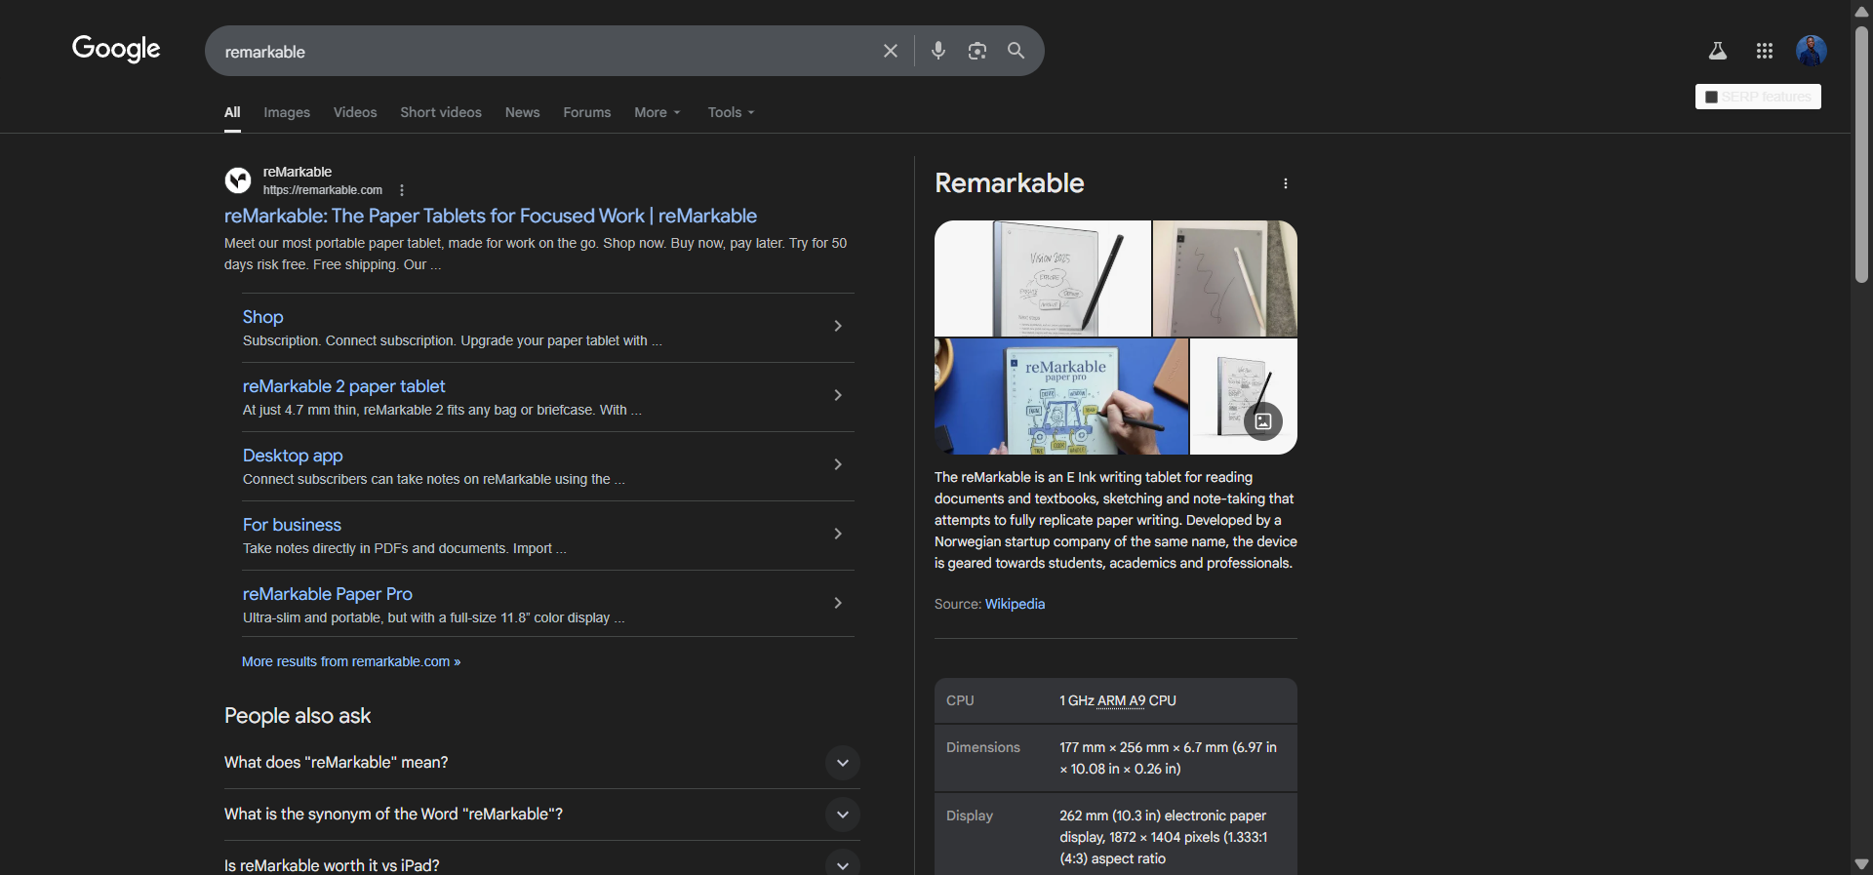Click chevron on the For business row
1873x875 pixels.
838,534
